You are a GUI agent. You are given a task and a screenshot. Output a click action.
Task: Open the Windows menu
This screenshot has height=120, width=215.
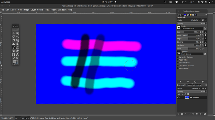click(62, 10)
